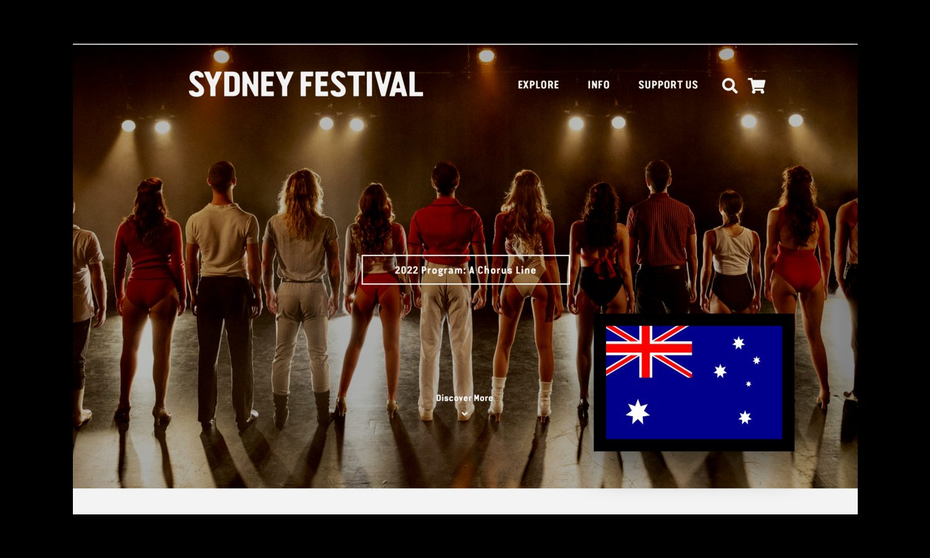Open the shopping cart icon

click(x=756, y=86)
